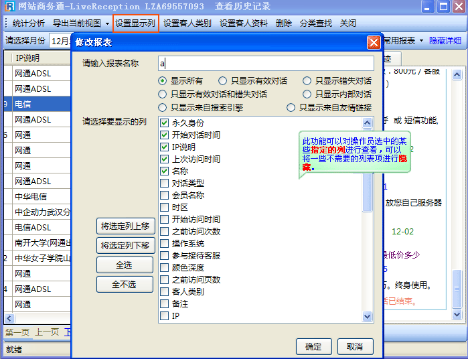The width and height of the screenshot is (468, 359).
Task: Open the 请选择月份 month combo box
Action: pos(59,41)
